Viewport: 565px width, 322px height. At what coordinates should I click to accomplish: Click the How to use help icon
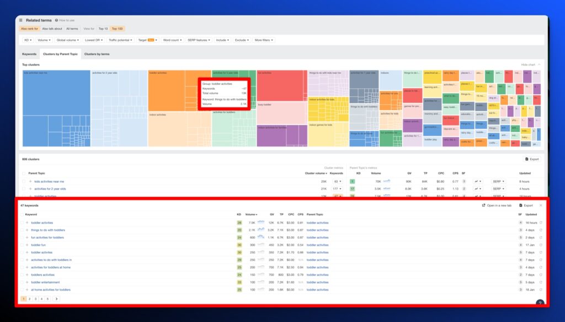(56, 20)
